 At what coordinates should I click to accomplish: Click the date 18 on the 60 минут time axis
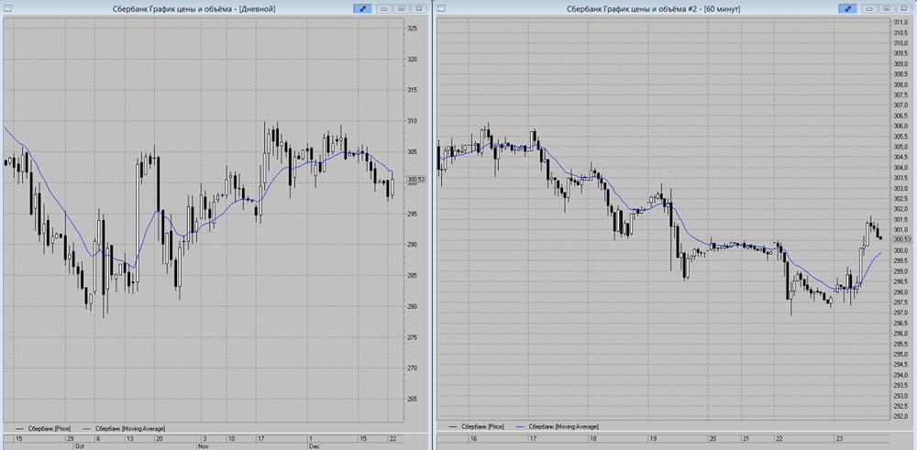click(x=593, y=438)
